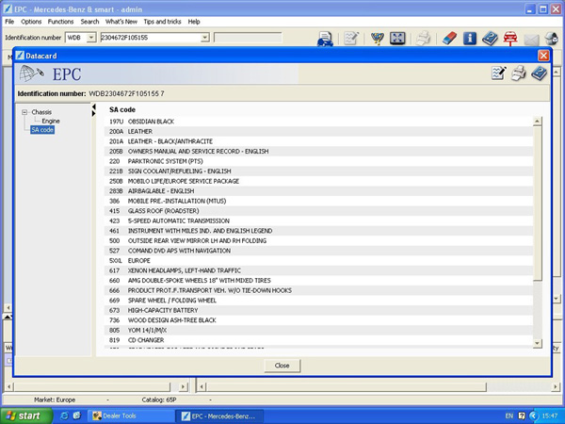Select Engine in the datacard tree

click(51, 122)
